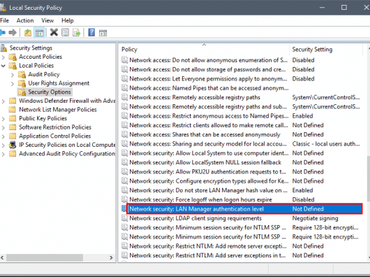
Task: Maximize the Local Security Policy window
Action: coord(343,8)
